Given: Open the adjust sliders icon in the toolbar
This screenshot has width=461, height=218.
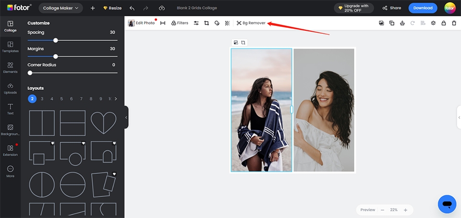Looking at the screenshot, I should (196, 23).
